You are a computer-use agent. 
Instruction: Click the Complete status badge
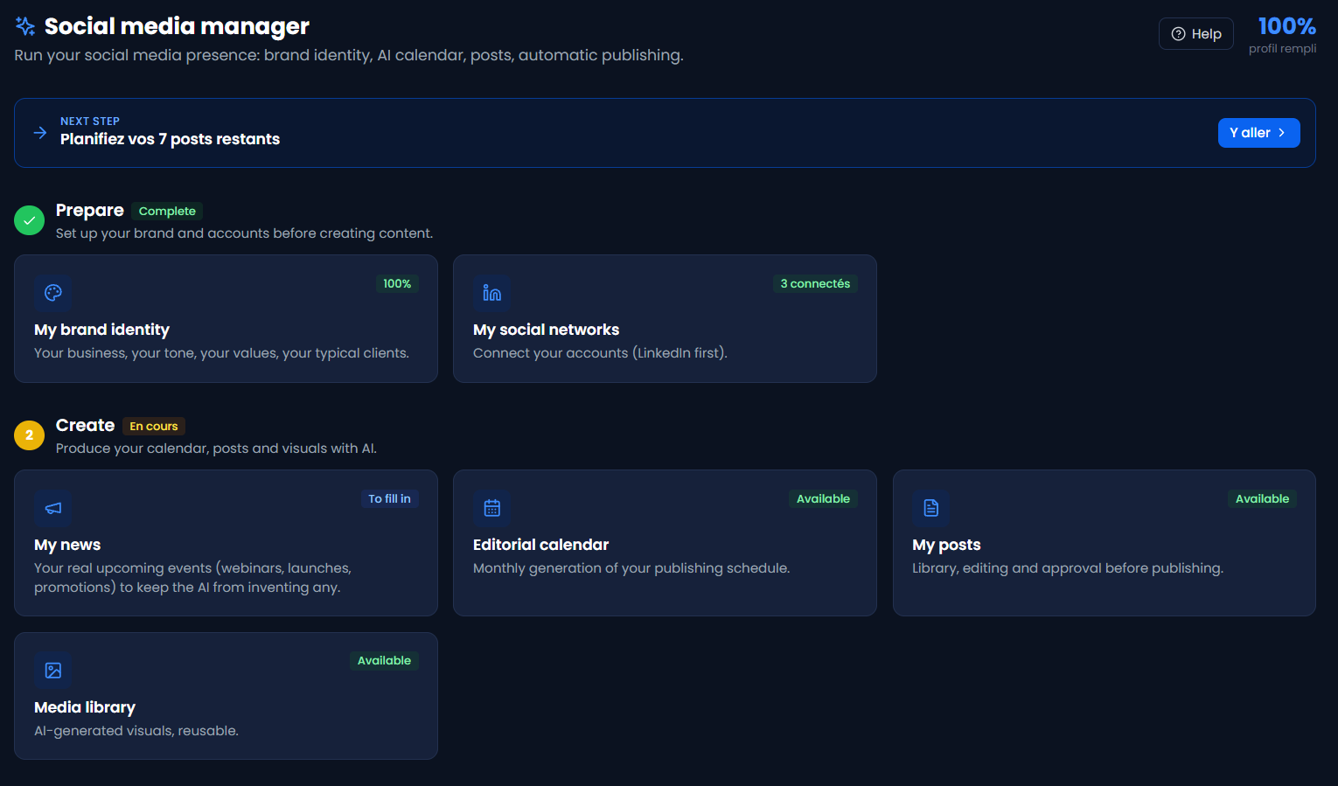point(167,212)
